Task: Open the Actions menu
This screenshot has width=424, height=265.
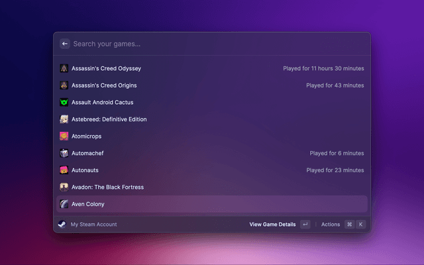Action: [x=331, y=225]
